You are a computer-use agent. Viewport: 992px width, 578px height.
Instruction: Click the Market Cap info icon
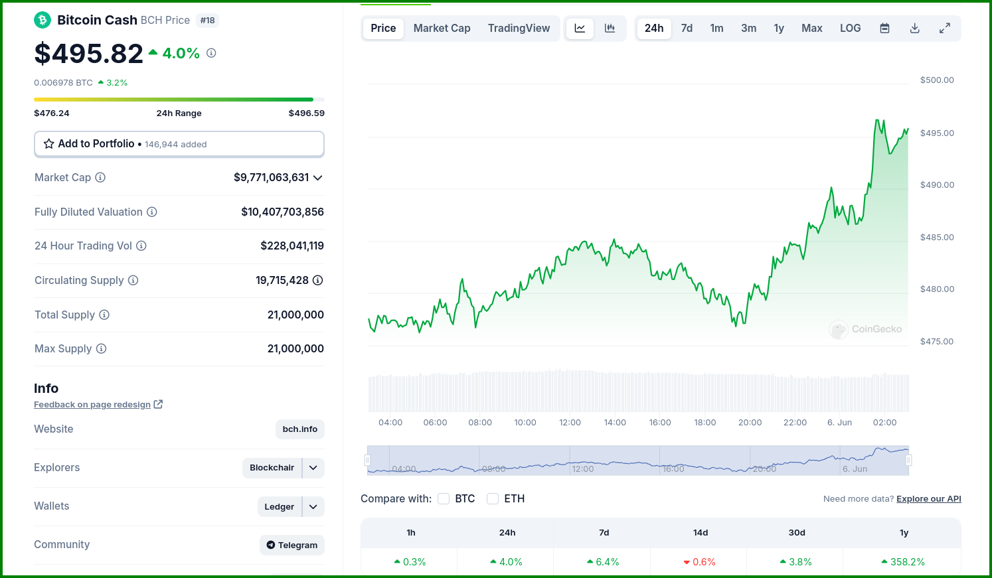pyautogui.click(x=100, y=177)
